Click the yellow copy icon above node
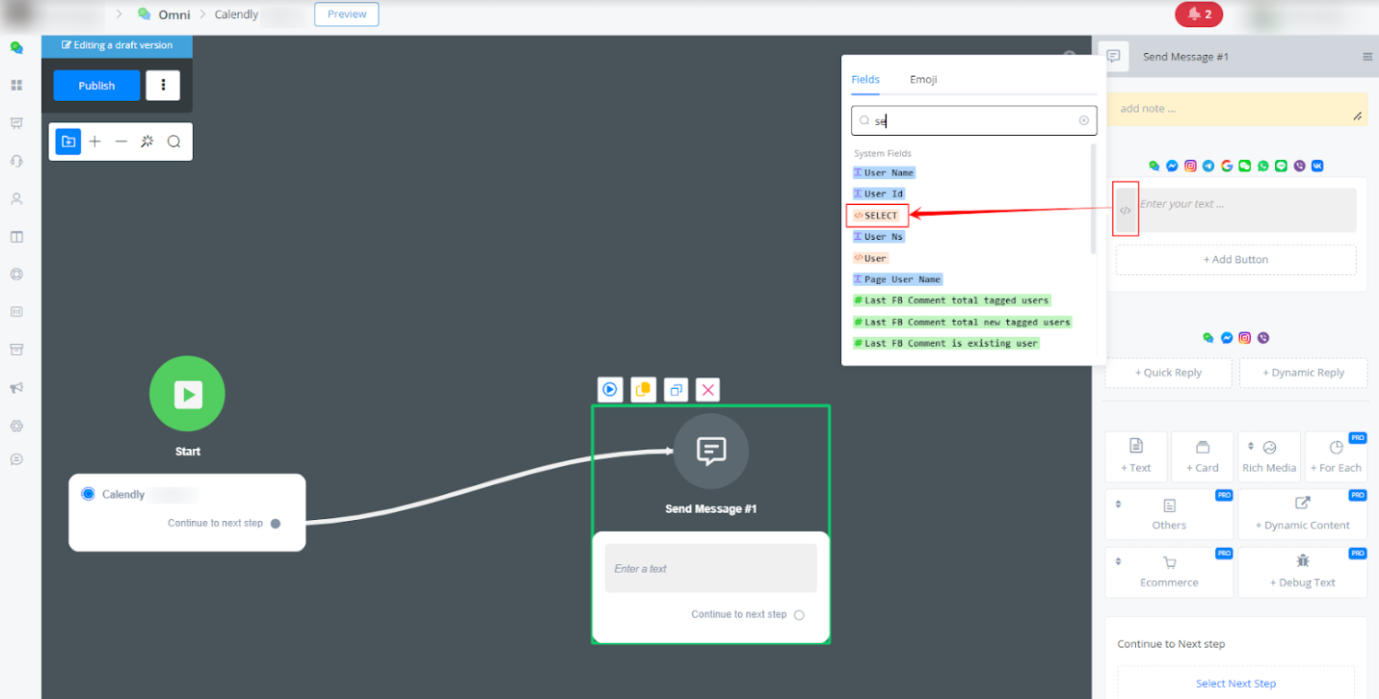This screenshot has width=1379, height=699. 643,390
